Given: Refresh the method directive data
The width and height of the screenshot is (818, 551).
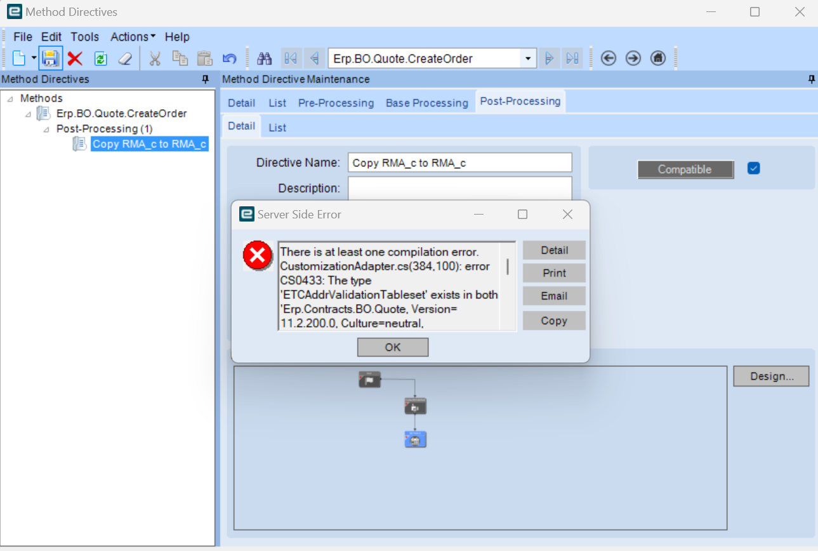Looking at the screenshot, I should click(100, 58).
